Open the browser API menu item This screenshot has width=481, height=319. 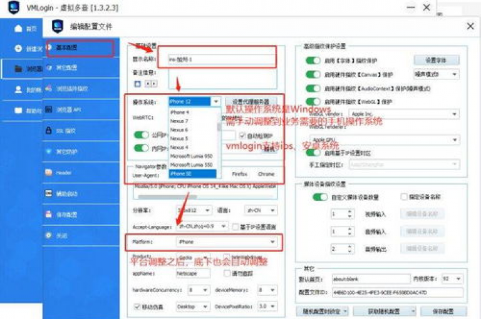(81, 109)
